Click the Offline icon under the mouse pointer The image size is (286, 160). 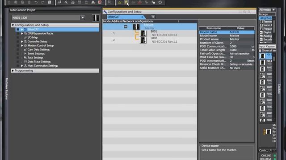click(126, 2)
